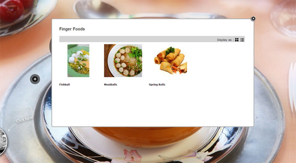Select the Meatballs title link

tap(111, 85)
